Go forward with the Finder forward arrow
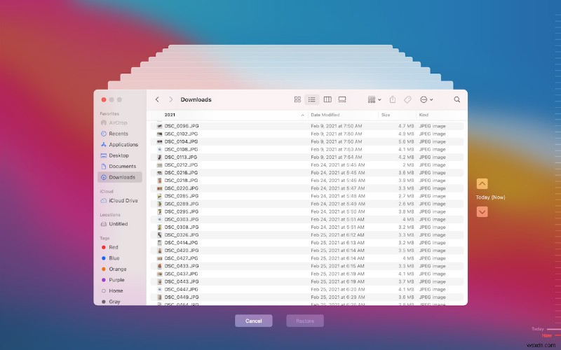The width and height of the screenshot is (561, 350). (x=170, y=99)
